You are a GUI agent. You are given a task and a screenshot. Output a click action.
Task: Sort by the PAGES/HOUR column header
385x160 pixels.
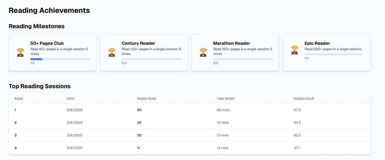[x=304, y=99]
